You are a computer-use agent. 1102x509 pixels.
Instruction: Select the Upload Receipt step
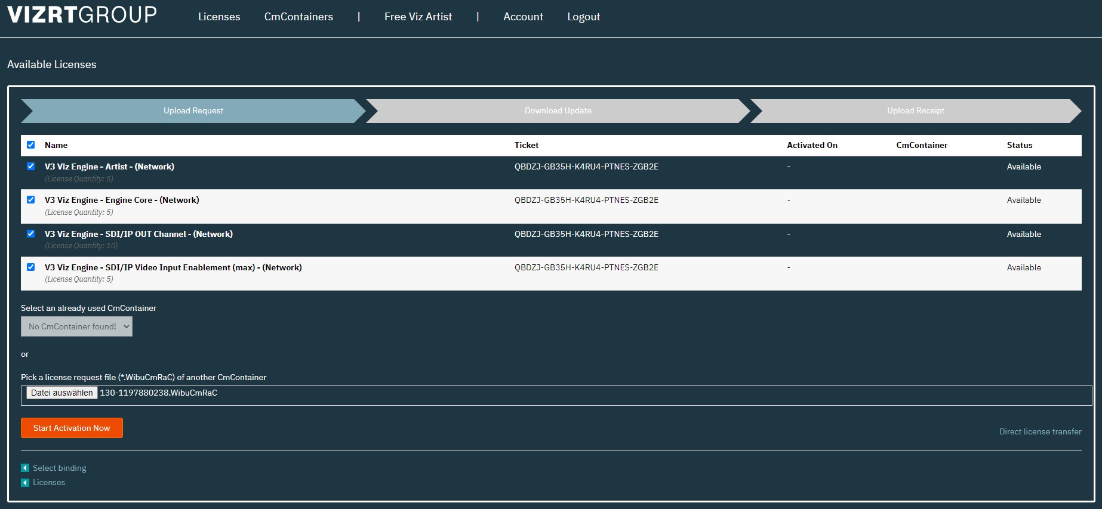(916, 111)
